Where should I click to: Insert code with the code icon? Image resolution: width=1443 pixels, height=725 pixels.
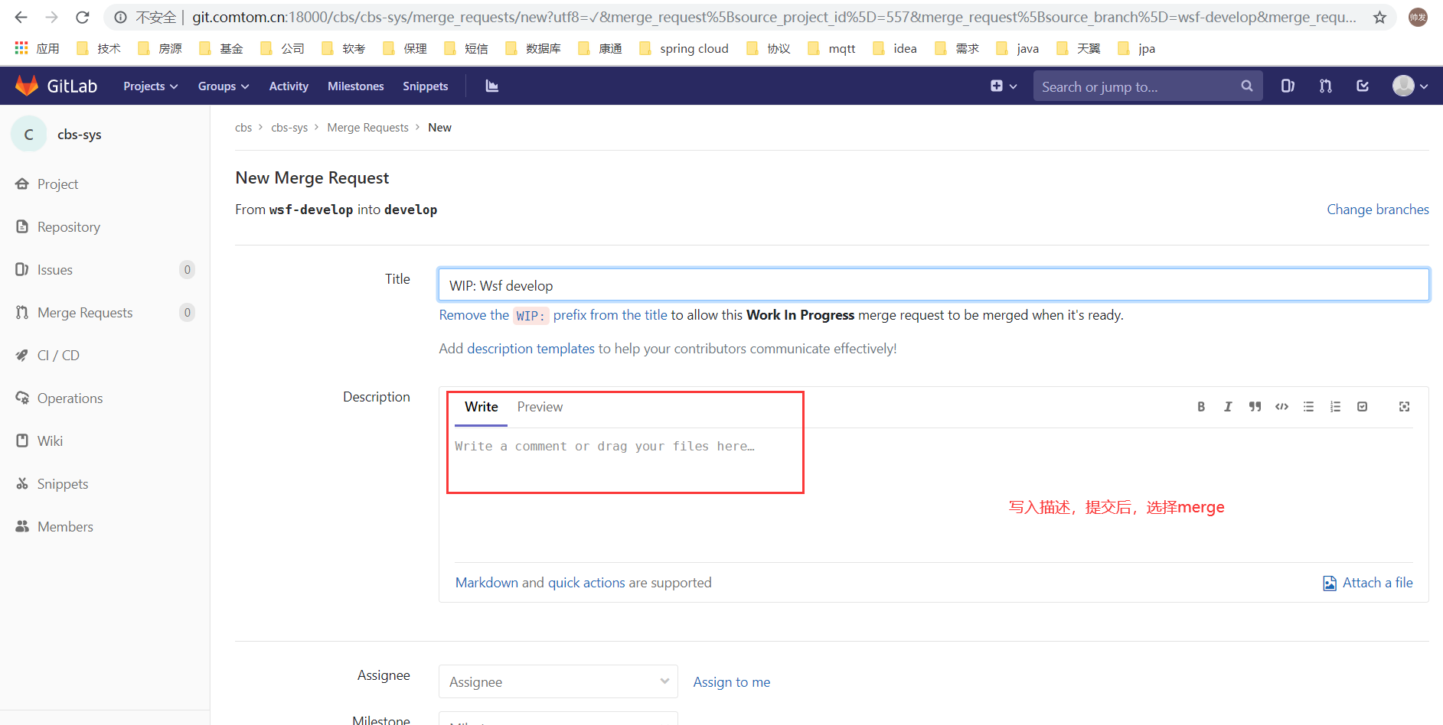[1281, 406]
